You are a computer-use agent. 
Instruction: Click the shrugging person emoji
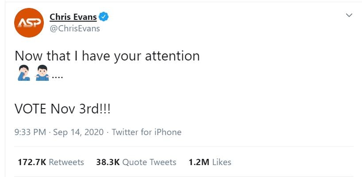click(x=42, y=72)
